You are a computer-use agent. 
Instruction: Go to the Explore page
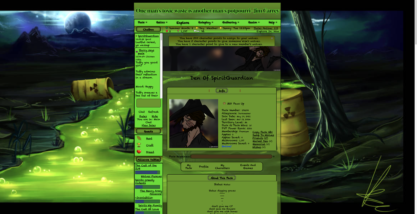[183, 23]
